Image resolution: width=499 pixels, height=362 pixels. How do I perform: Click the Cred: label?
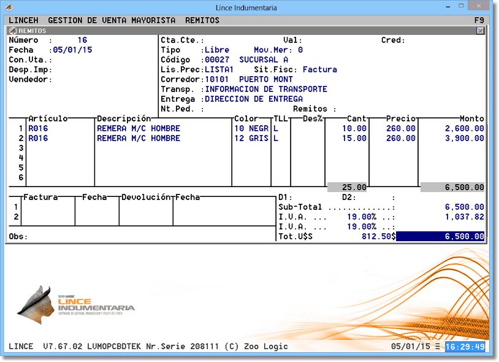pyautogui.click(x=393, y=40)
